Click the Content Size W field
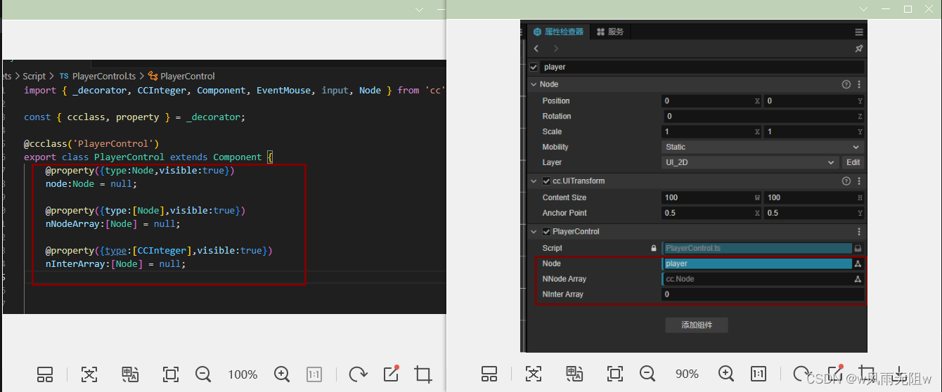Viewport: 942px width, 392px height. [712, 197]
